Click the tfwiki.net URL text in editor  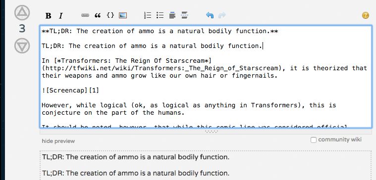pos(162,68)
